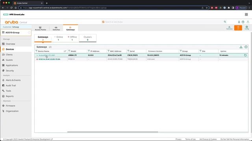Image resolution: width=252 pixels, height=141 pixels.
Task: Open the user account icon
Action: (248, 22)
